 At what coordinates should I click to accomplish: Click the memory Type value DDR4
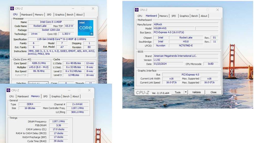point(30,104)
